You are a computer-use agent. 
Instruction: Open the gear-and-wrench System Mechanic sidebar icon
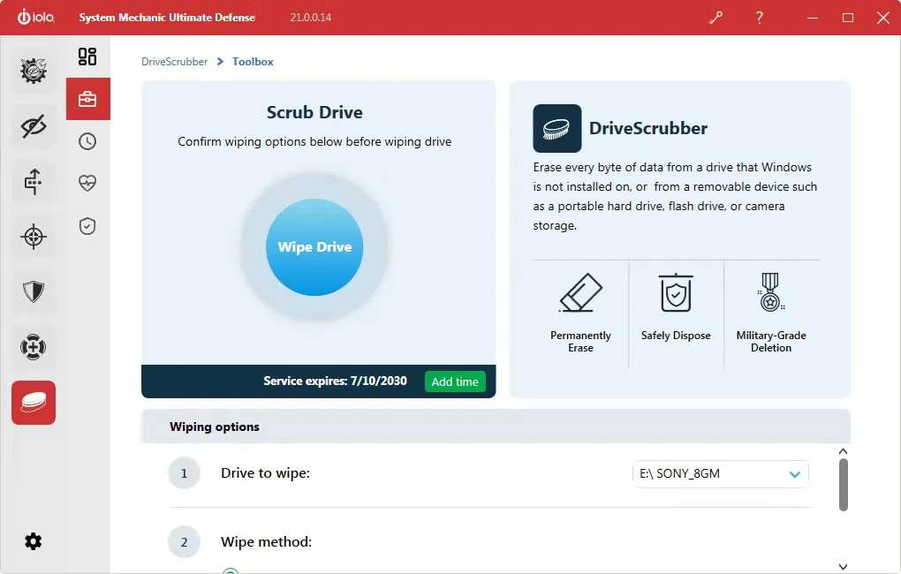pos(34,71)
